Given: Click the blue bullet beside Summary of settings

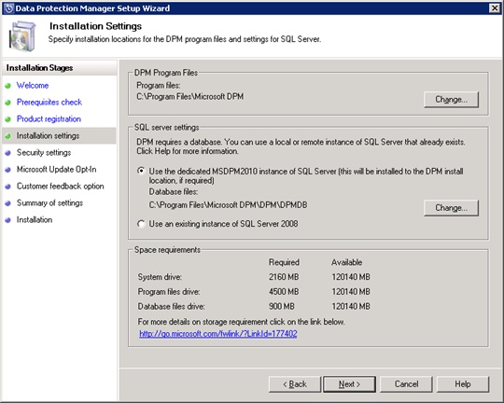Looking at the screenshot, I should point(8,203).
